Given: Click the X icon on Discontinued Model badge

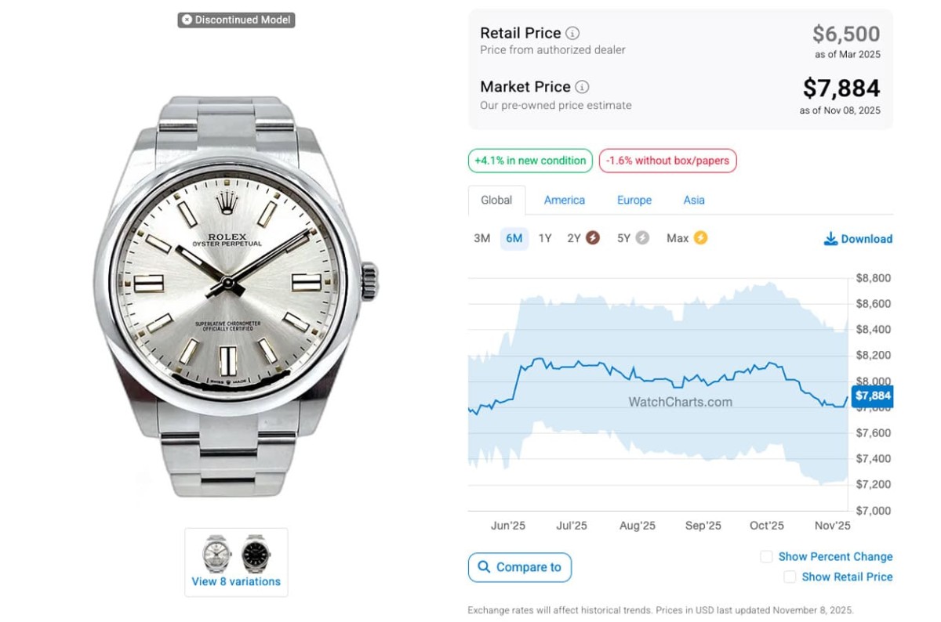Looking at the screenshot, I should pyautogui.click(x=187, y=20).
